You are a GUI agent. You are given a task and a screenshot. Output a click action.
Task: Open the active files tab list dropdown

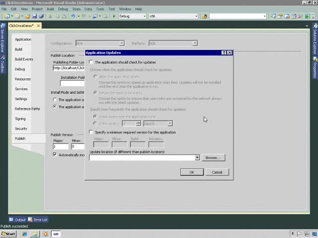click(x=307, y=26)
